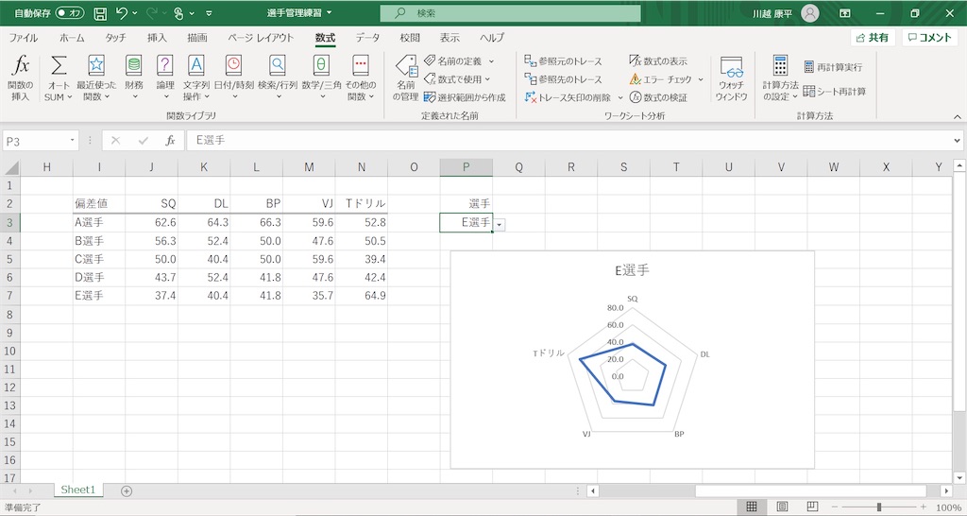Click Create from Selection (選択範囲から作成)
967x516 pixels.
465,97
